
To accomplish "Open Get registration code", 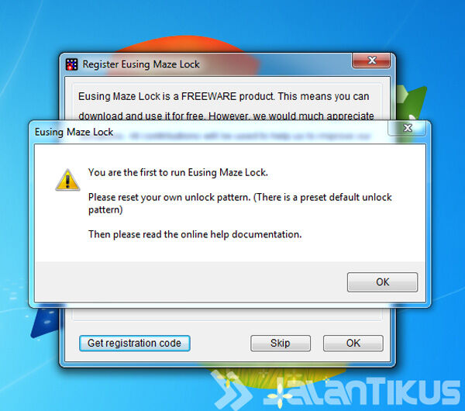I will tap(134, 343).
